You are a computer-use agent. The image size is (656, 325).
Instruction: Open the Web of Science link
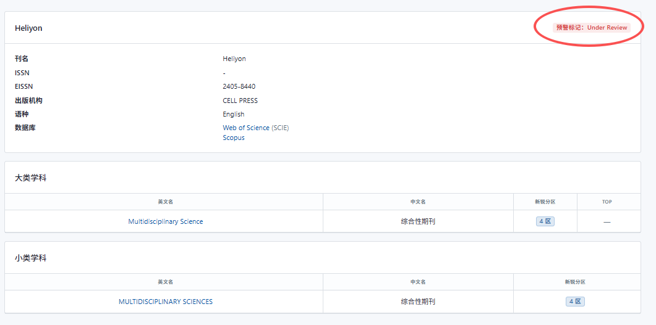tap(246, 128)
